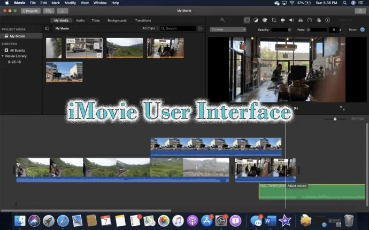This screenshot has height=230, width=369.
Task: Open noise reduction and equalizer icon
Action: (x=301, y=20)
